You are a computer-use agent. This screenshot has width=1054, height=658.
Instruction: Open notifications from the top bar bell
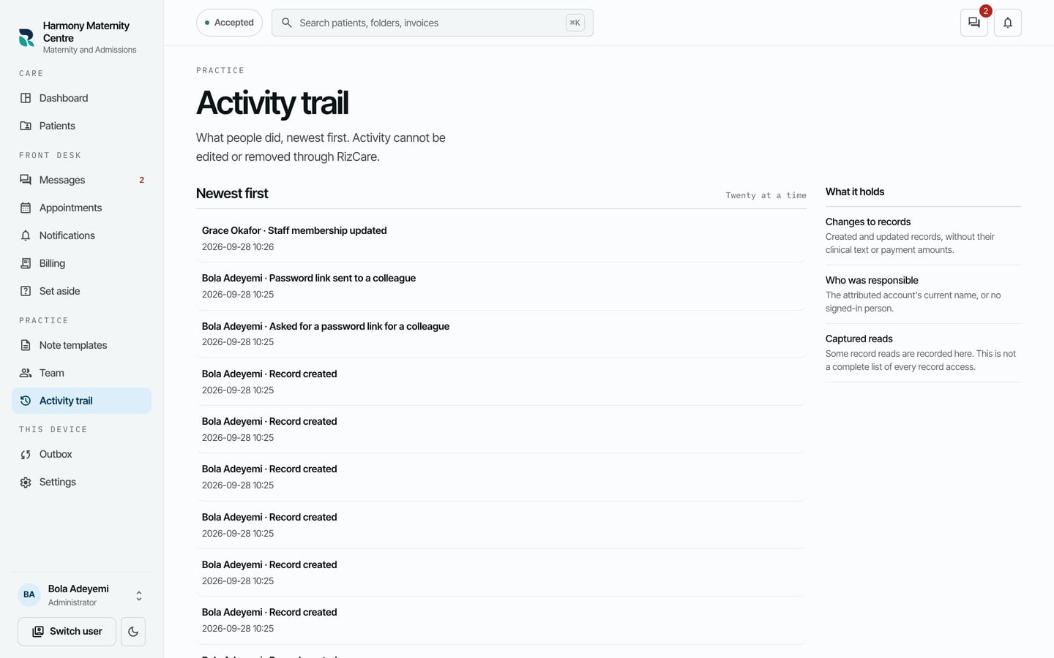tap(1008, 23)
